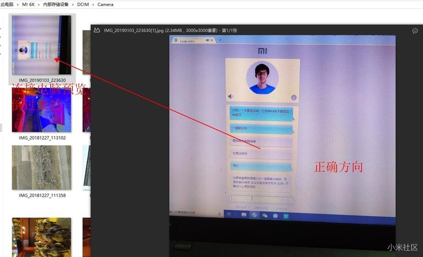Jump to 内部存储设备 in the address path
This screenshot has height=257, width=423.
(x=56, y=4)
